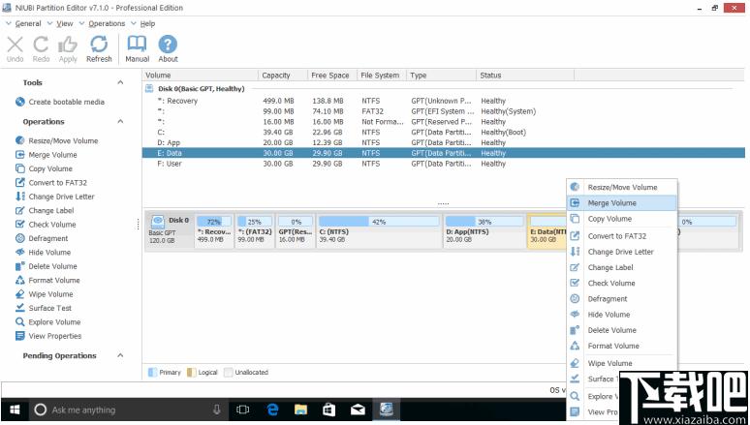Open Explore Volume in left sidebar

pos(48,321)
